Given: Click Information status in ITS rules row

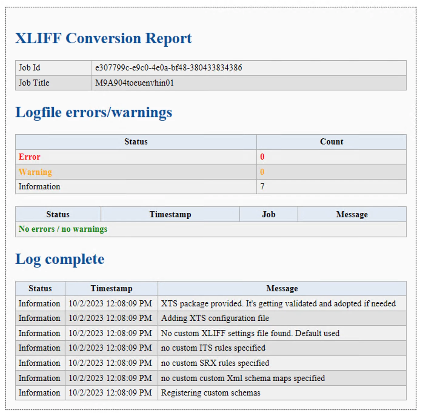Looking at the screenshot, I should [39, 348].
